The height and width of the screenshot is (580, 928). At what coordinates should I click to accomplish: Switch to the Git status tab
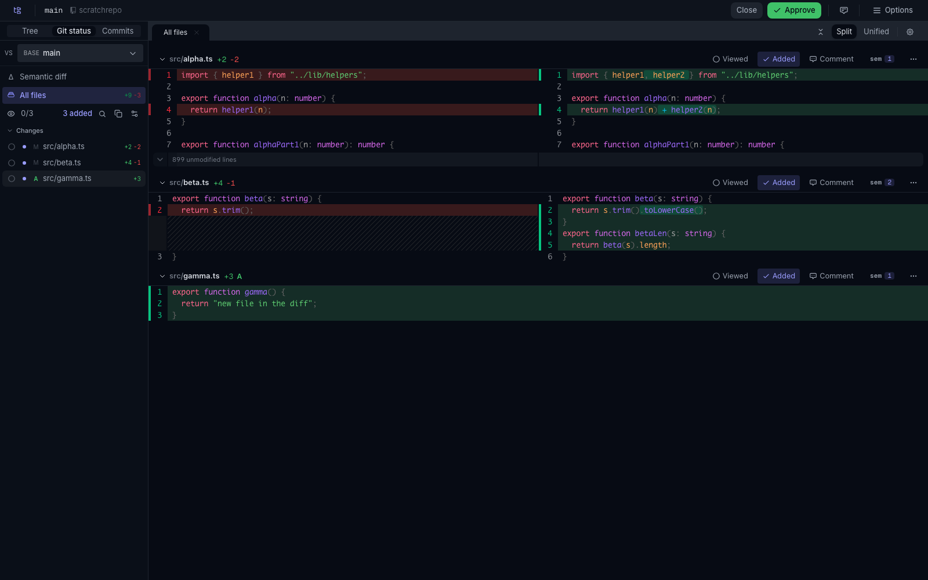click(x=74, y=31)
